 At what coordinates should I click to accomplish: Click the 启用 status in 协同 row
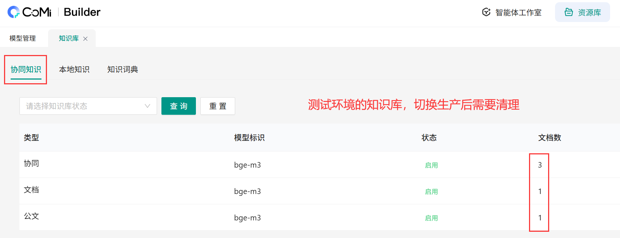tap(431, 165)
